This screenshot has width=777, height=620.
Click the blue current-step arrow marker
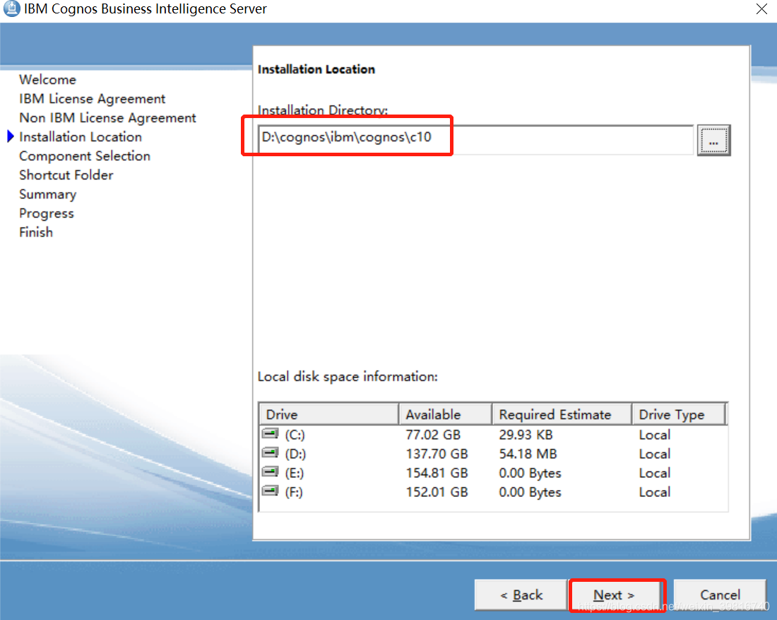(11, 136)
